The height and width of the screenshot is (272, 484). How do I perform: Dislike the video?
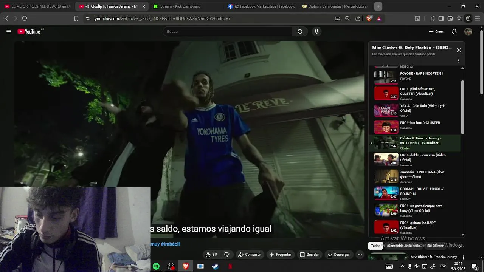[x=227, y=255]
